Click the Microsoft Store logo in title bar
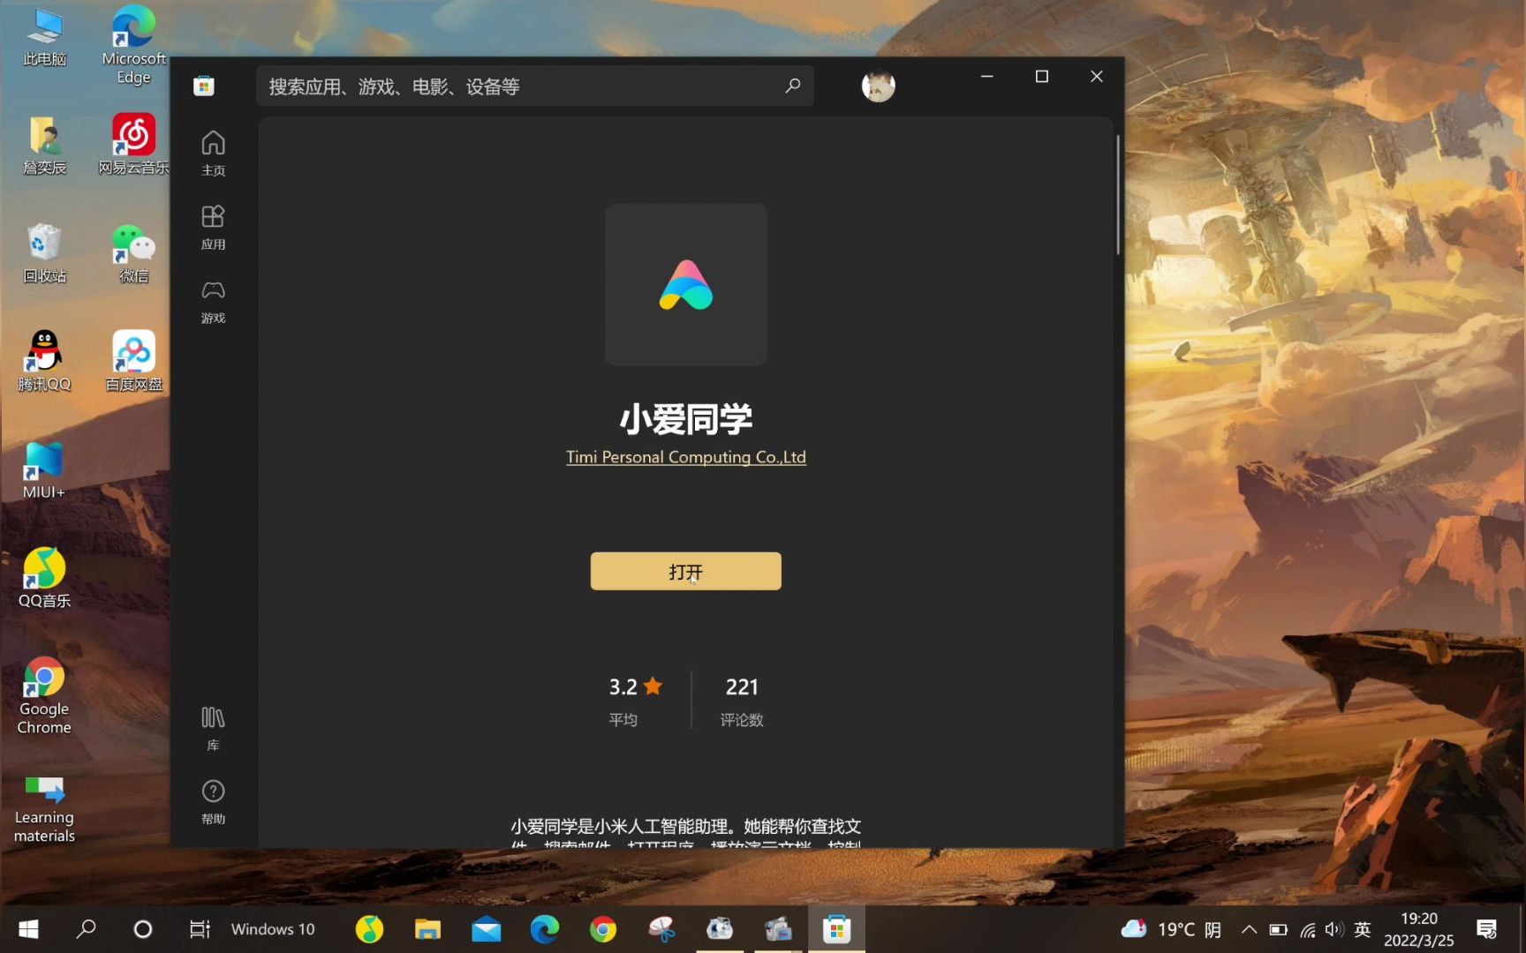 coord(204,86)
